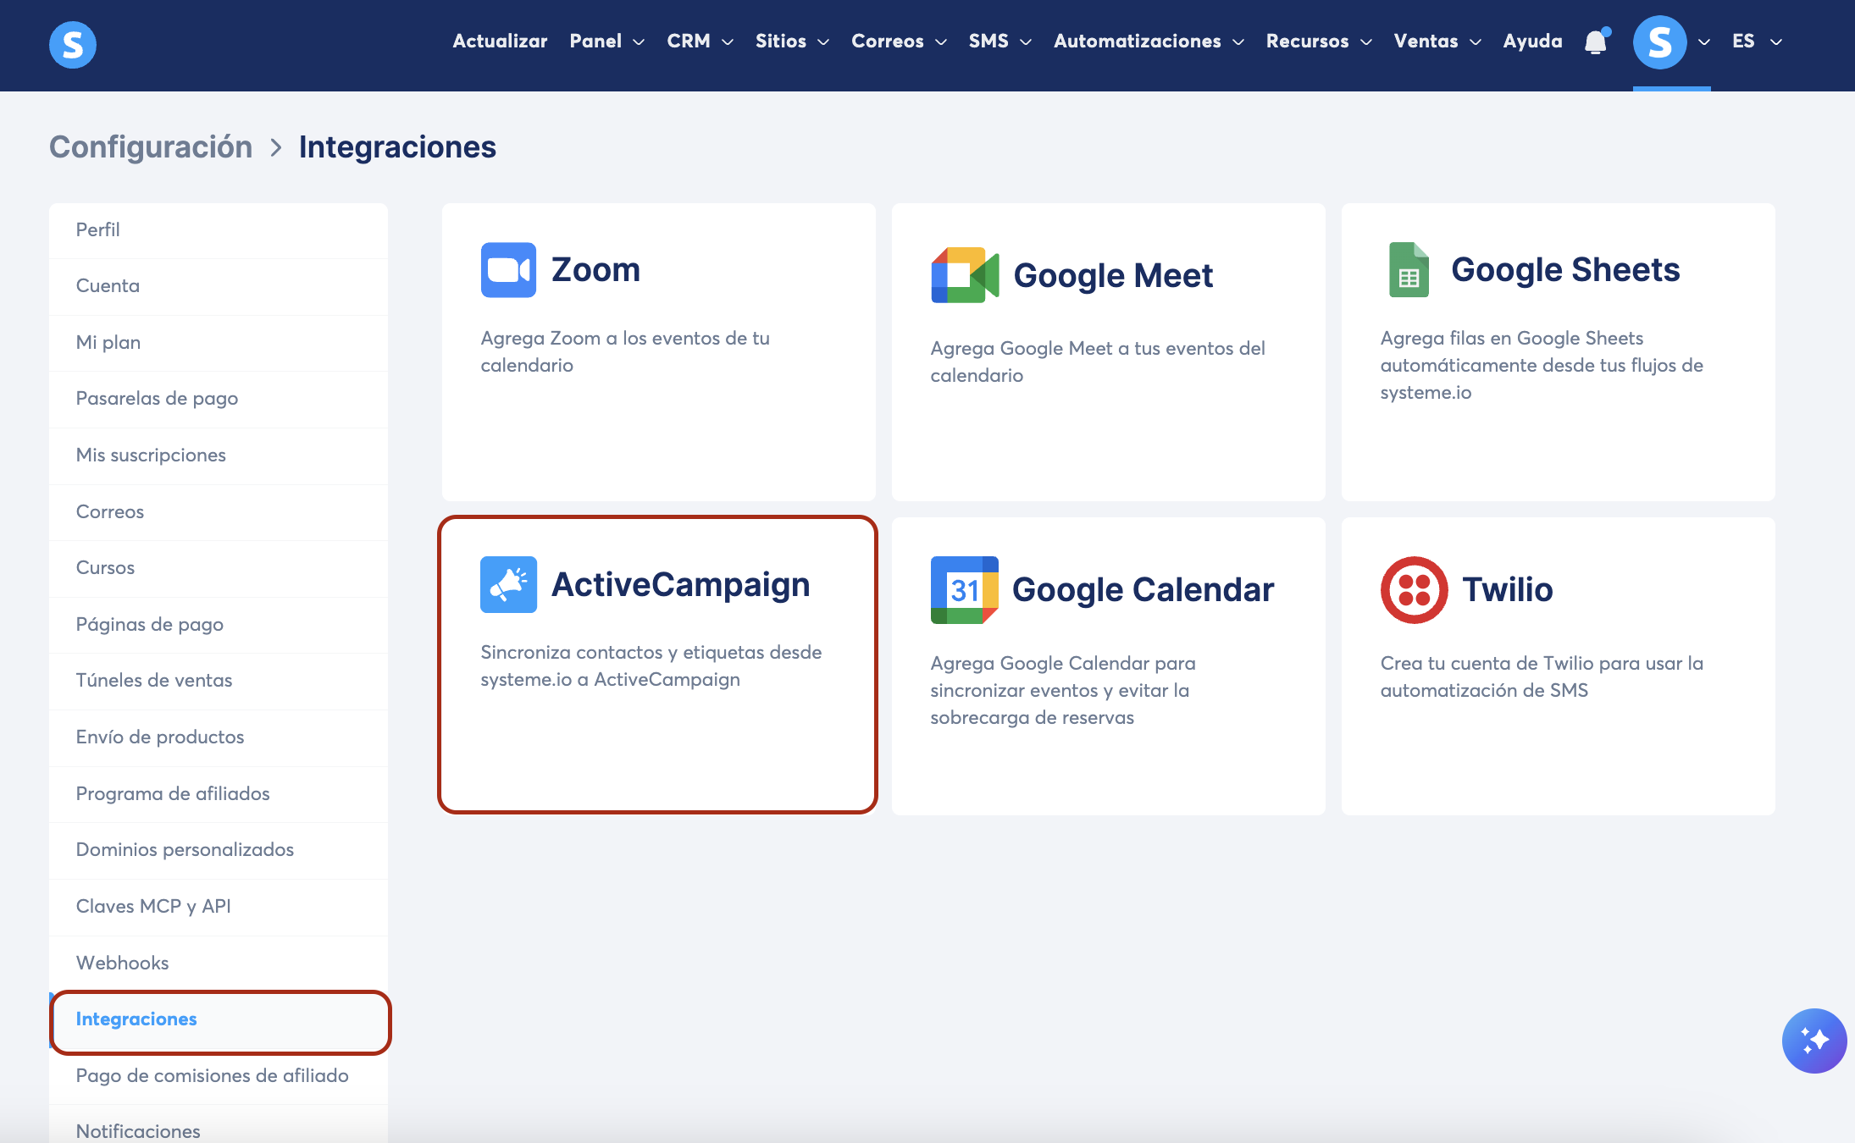Click the Configuración breadcrumb link
This screenshot has height=1143, width=1855.
151,147
